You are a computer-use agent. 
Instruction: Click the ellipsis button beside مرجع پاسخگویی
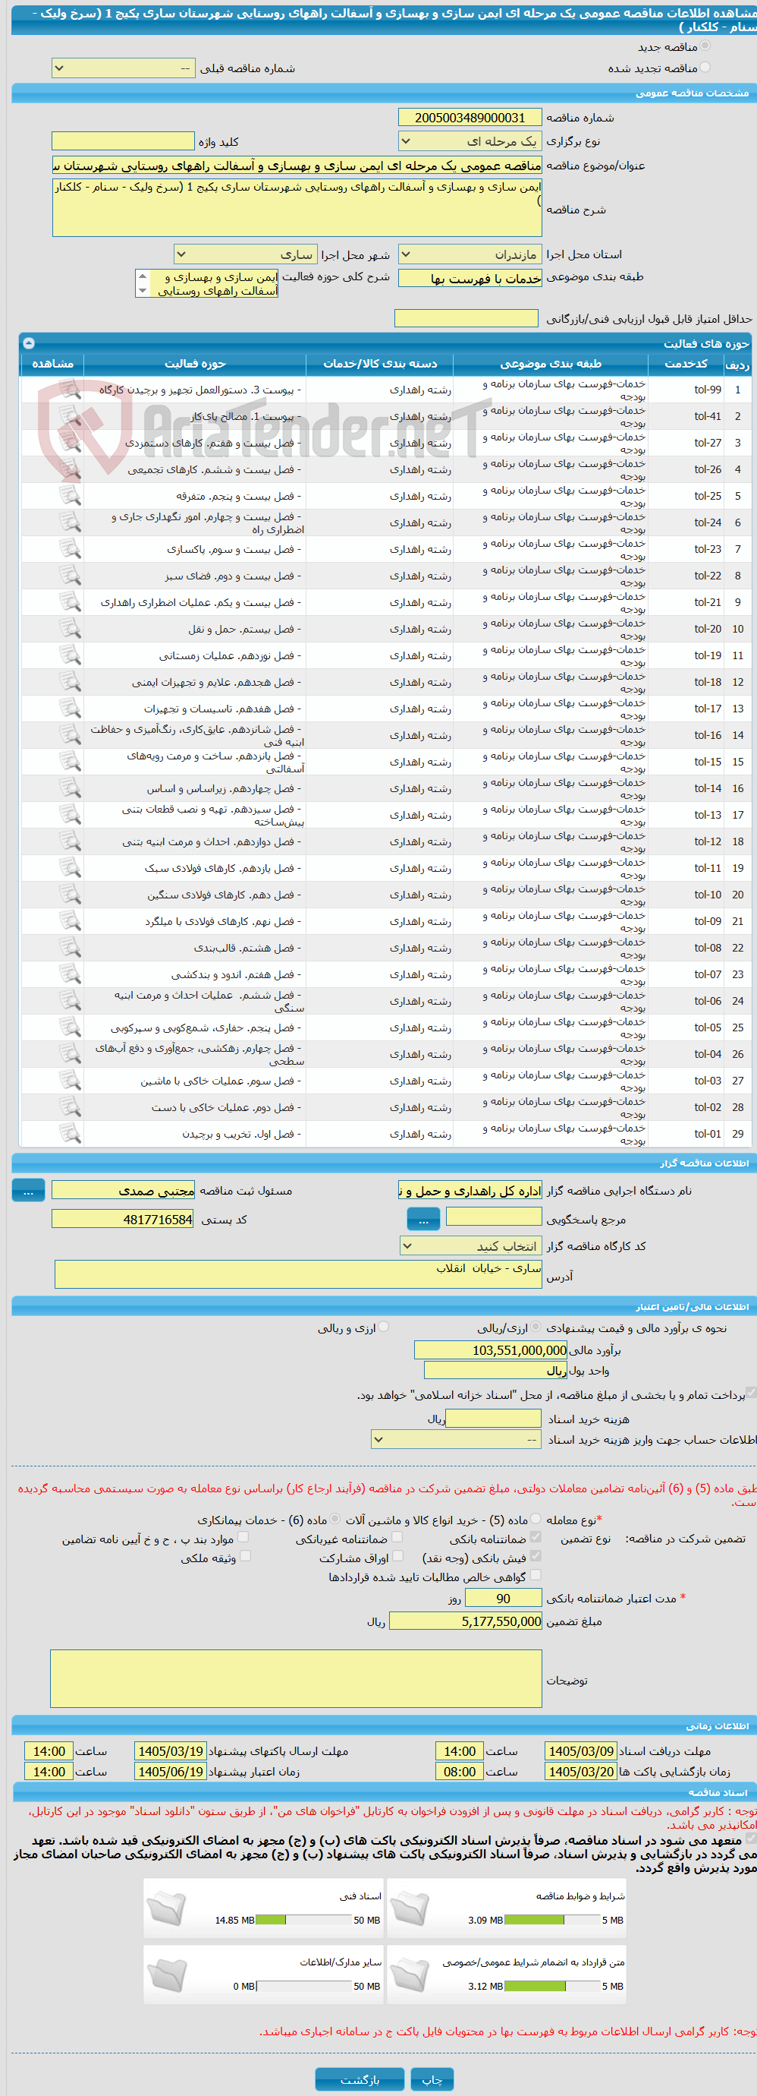pos(423,1220)
